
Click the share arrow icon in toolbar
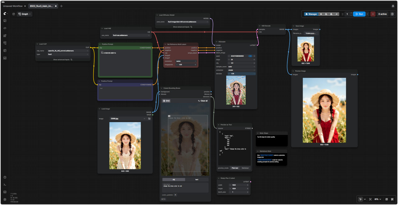coord(336,14)
